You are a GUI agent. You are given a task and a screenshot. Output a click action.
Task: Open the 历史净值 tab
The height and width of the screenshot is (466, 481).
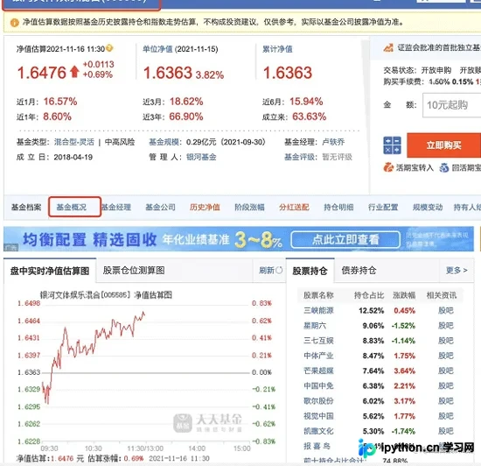205,207
